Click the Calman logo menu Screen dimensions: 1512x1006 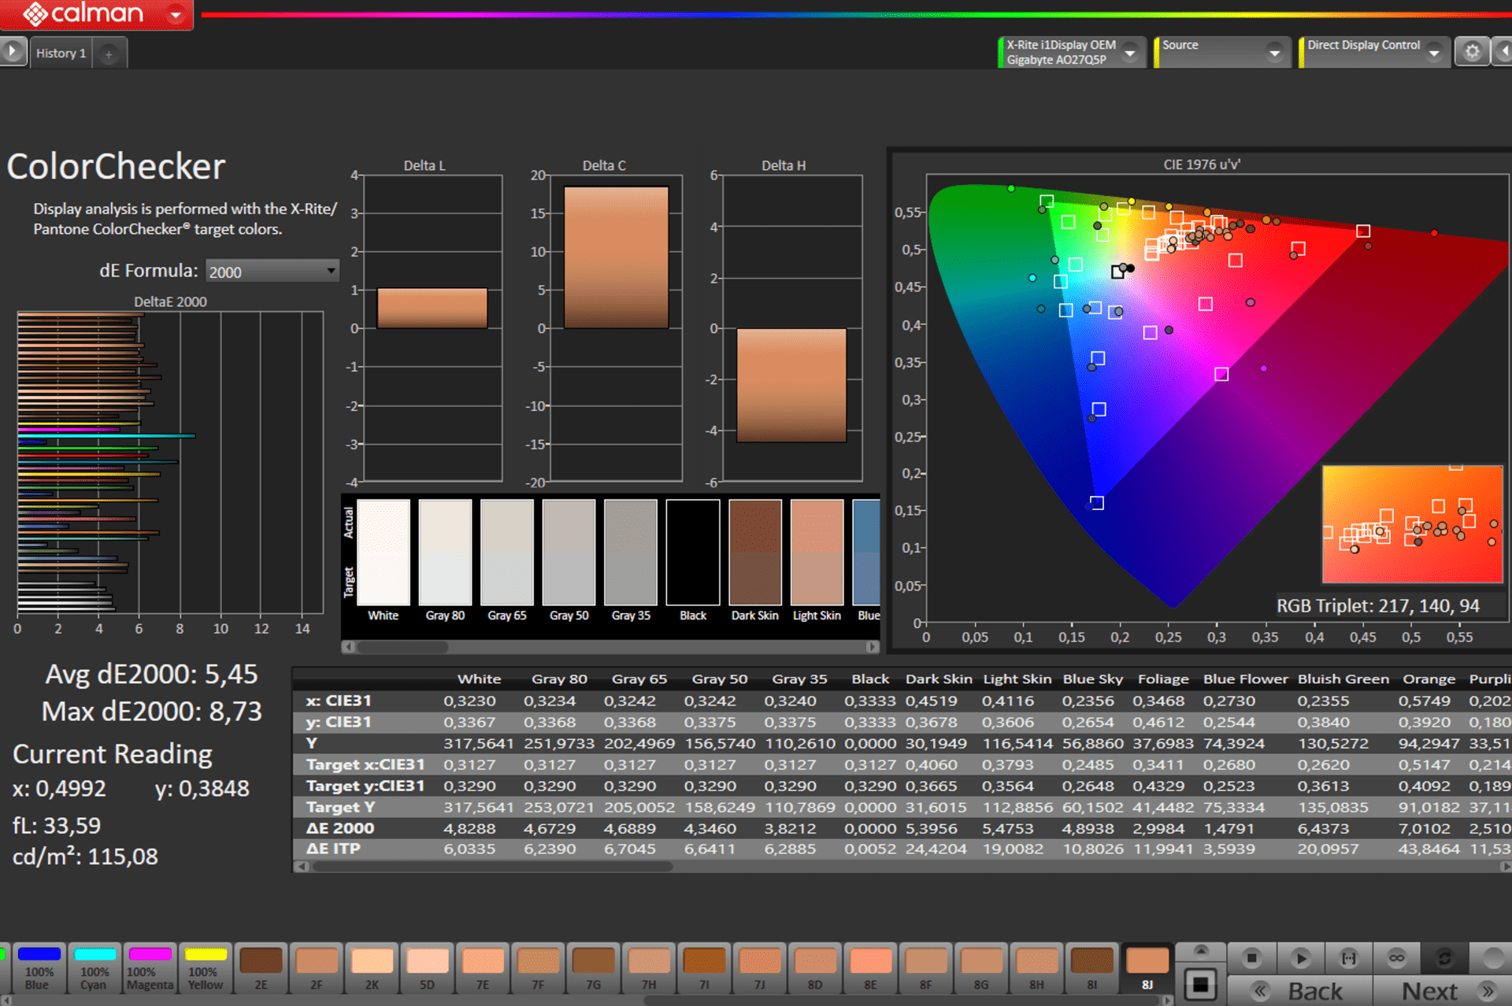[x=94, y=13]
